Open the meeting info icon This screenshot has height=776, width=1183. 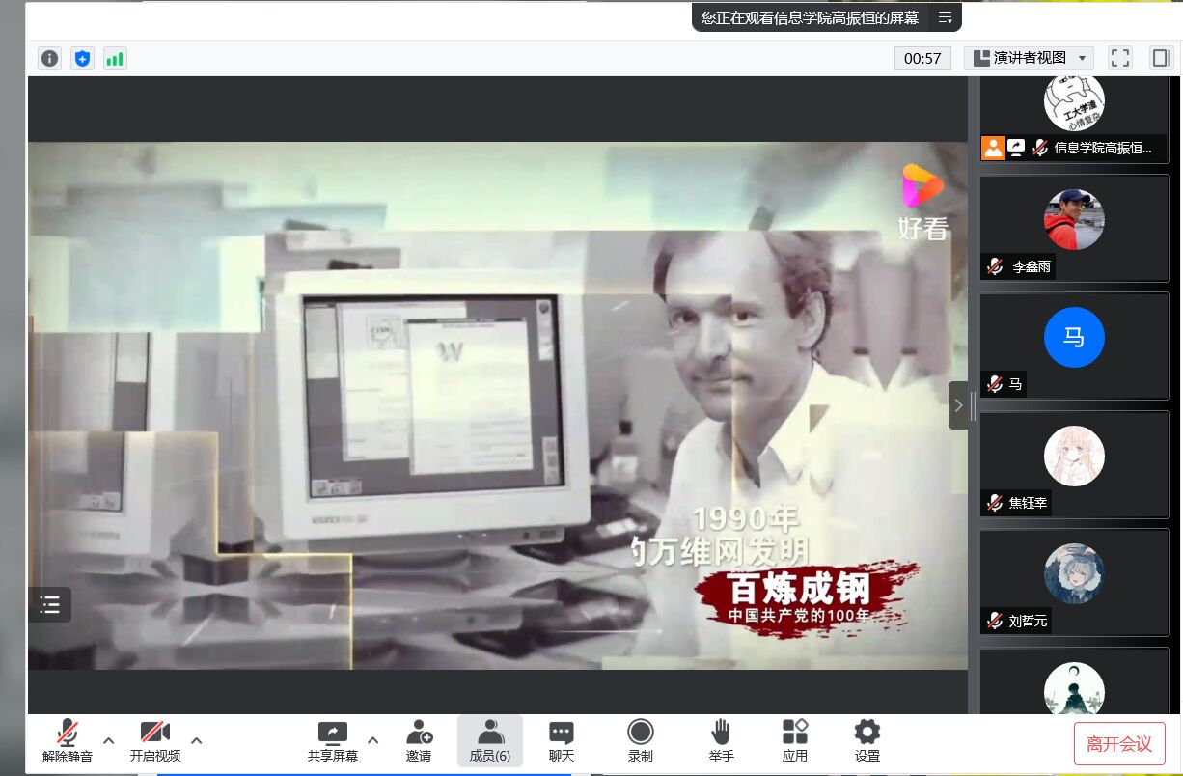click(50, 59)
